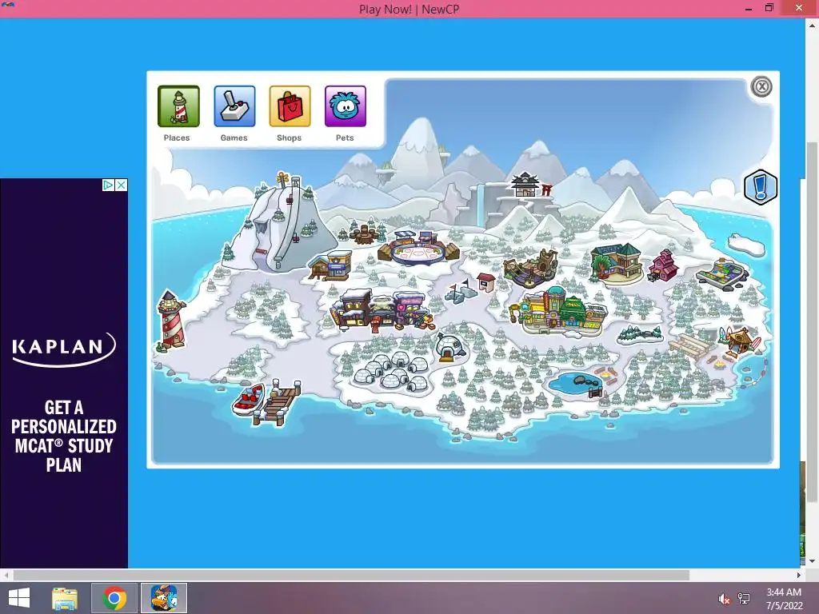Screen dimensions: 819x614
Task: Visit the building at the far east edge
Action: pos(722,273)
